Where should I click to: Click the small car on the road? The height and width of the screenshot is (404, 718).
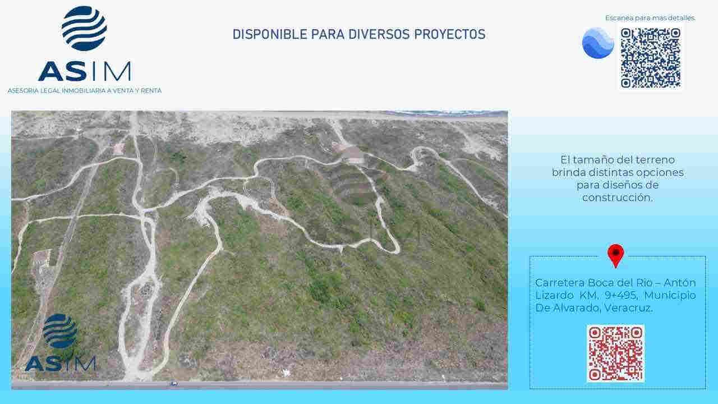point(174,383)
